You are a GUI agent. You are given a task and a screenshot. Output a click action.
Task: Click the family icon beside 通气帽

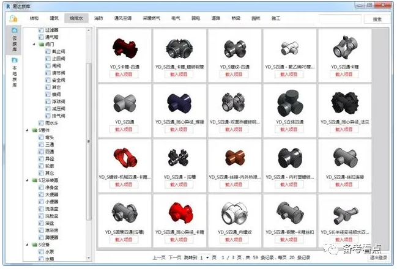pyautogui.click(x=41, y=37)
